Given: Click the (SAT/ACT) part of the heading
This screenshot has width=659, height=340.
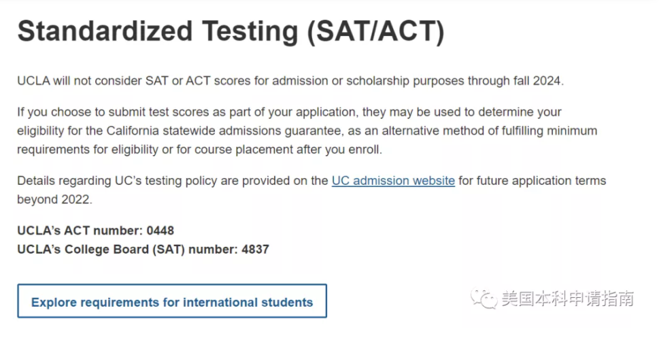Looking at the screenshot, I should pos(375,32).
